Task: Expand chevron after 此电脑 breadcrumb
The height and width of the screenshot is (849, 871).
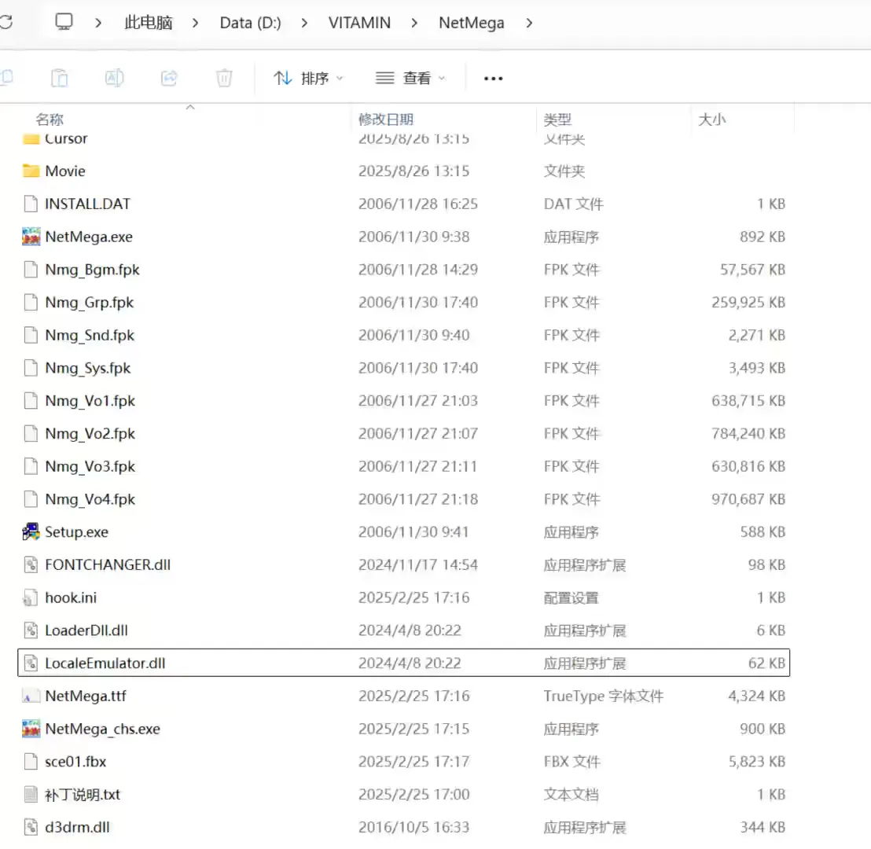Action: (x=195, y=23)
